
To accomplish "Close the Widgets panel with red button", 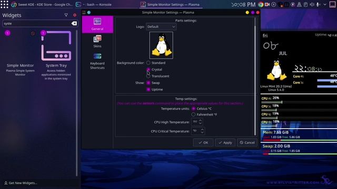I will [75, 15].
